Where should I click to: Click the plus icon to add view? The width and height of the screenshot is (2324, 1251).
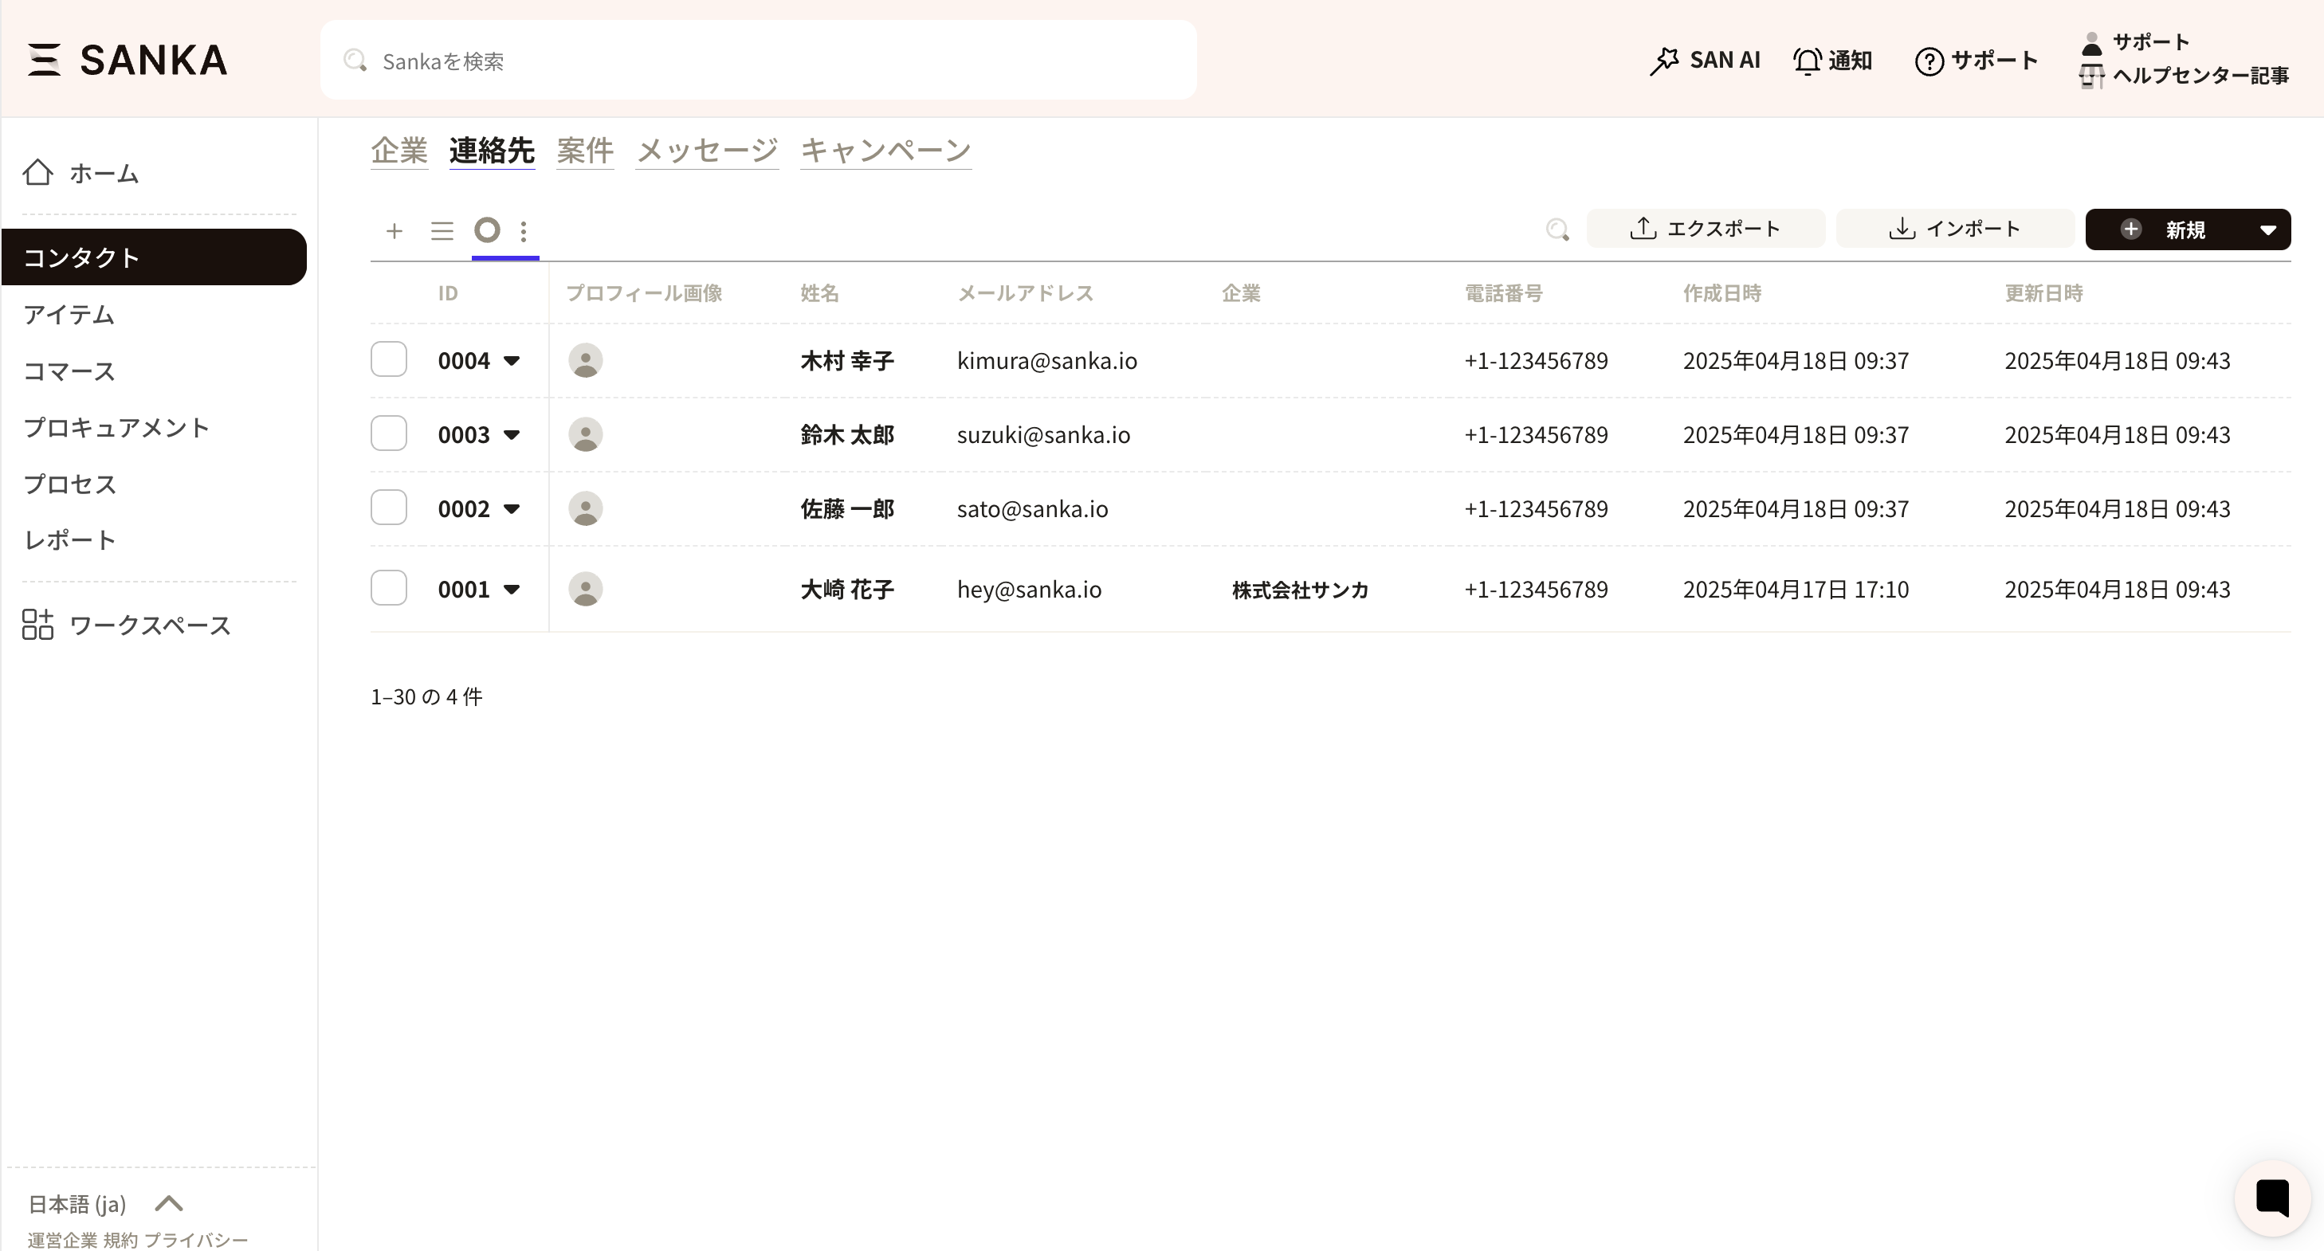click(x=394, y=231)
